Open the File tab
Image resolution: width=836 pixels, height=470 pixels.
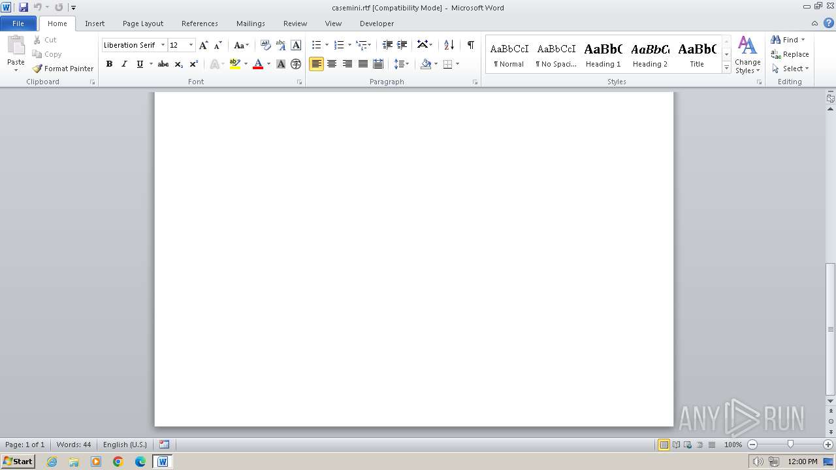[x=18, y=23]
